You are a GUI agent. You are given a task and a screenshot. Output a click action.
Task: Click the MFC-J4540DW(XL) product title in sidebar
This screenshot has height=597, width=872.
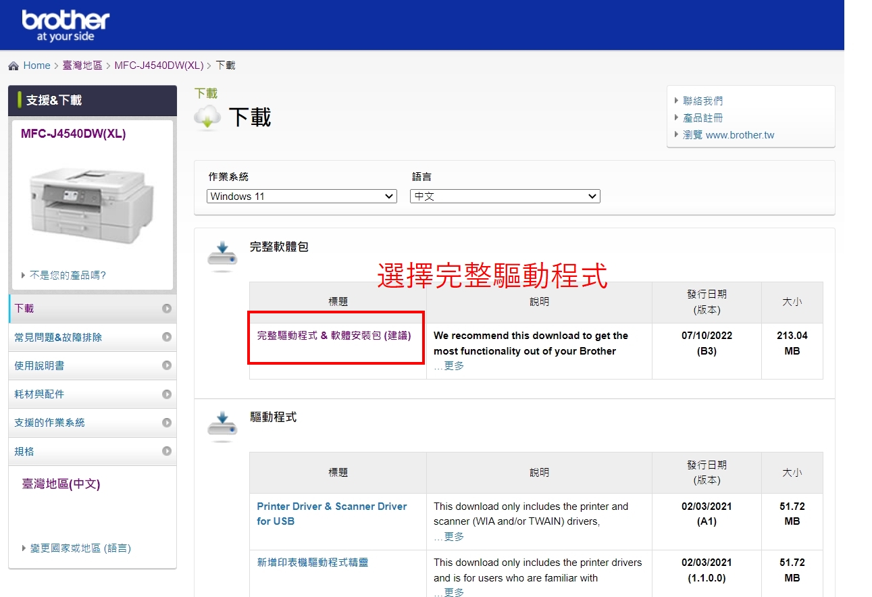(x=73, y=134)
